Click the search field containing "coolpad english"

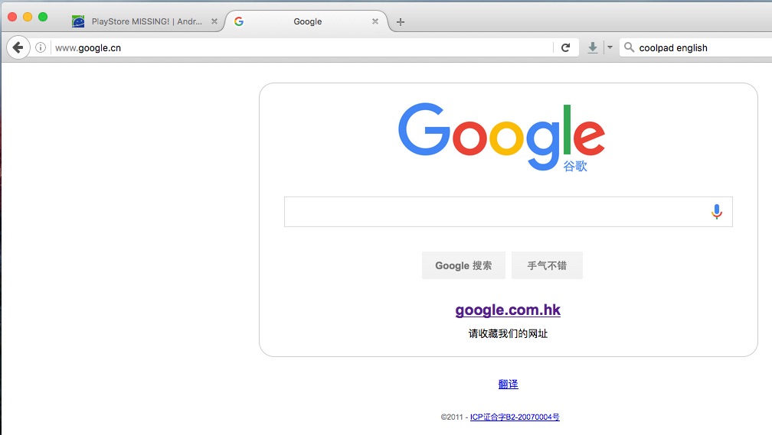[x=697, y=47]
